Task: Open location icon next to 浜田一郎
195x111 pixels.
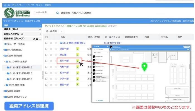Action: tap(78, 49)
